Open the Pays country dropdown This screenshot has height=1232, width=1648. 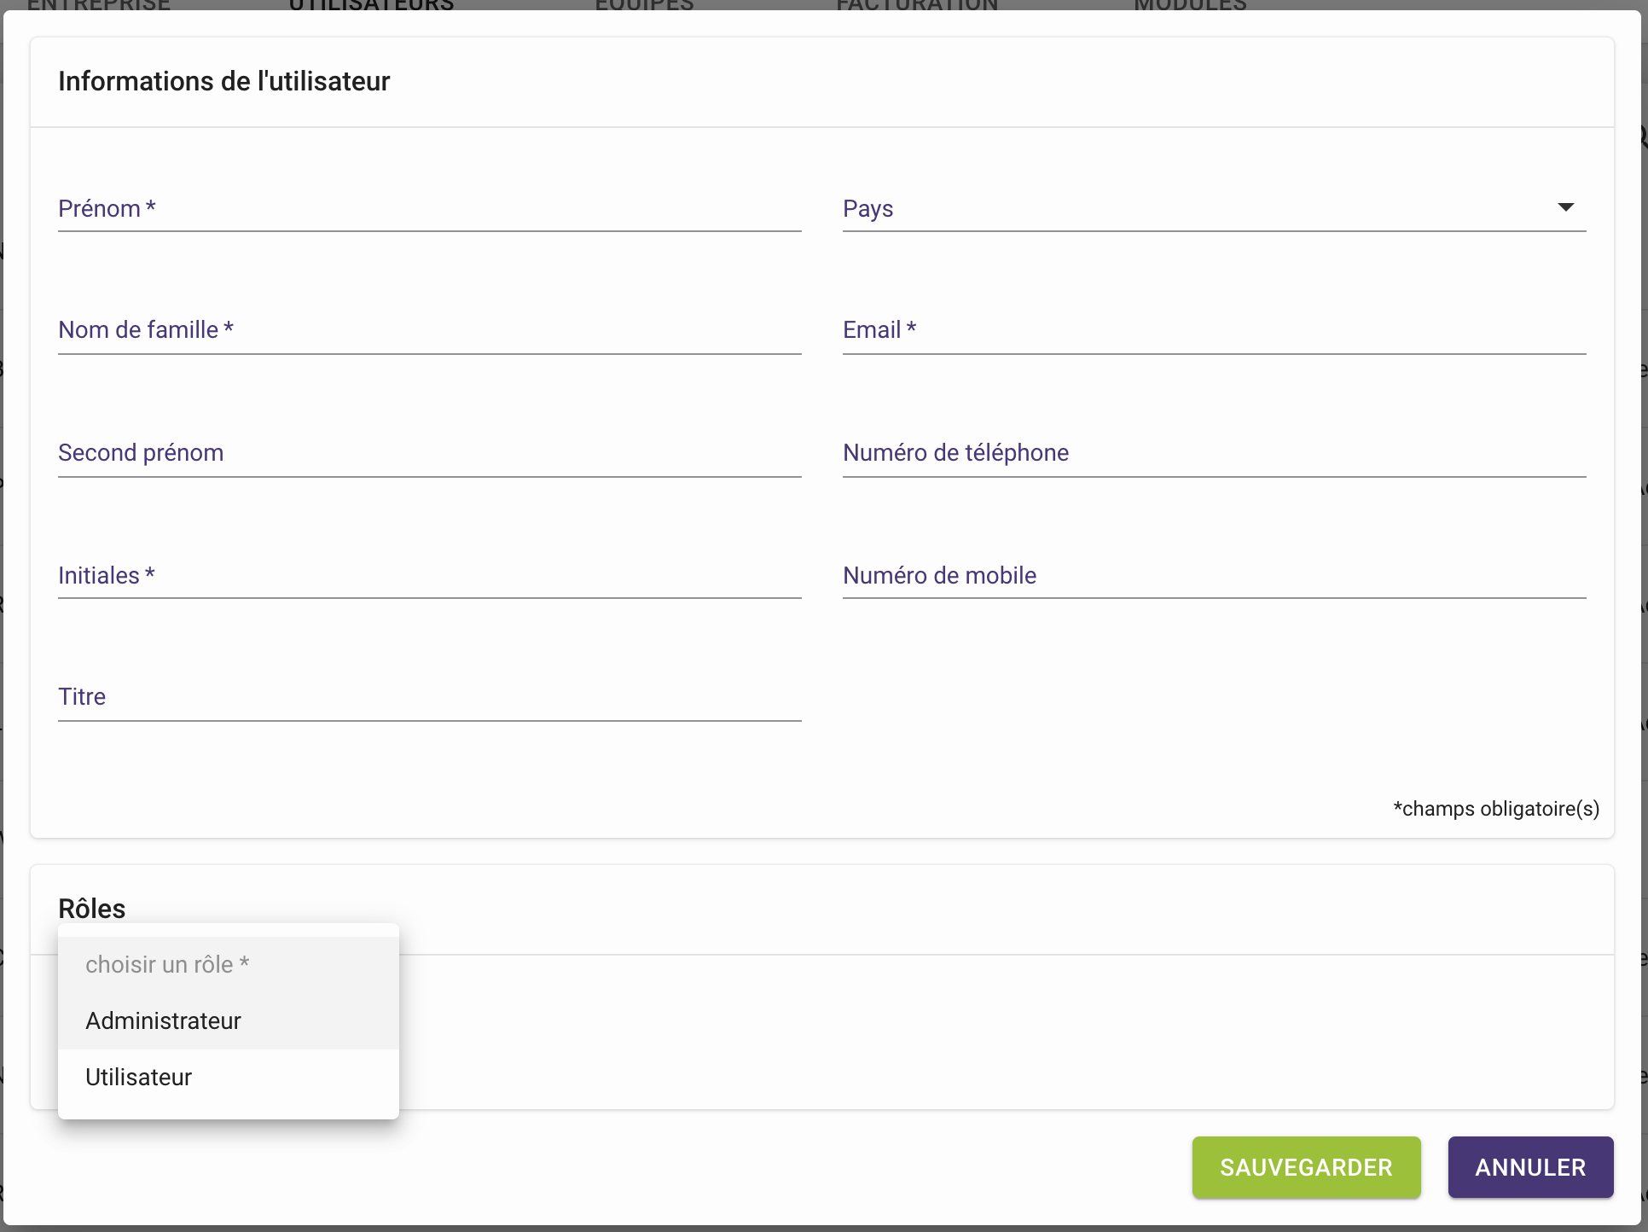1214,208
